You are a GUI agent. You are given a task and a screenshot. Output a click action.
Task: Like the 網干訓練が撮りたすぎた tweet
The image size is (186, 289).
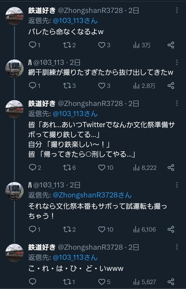point(104,86)
